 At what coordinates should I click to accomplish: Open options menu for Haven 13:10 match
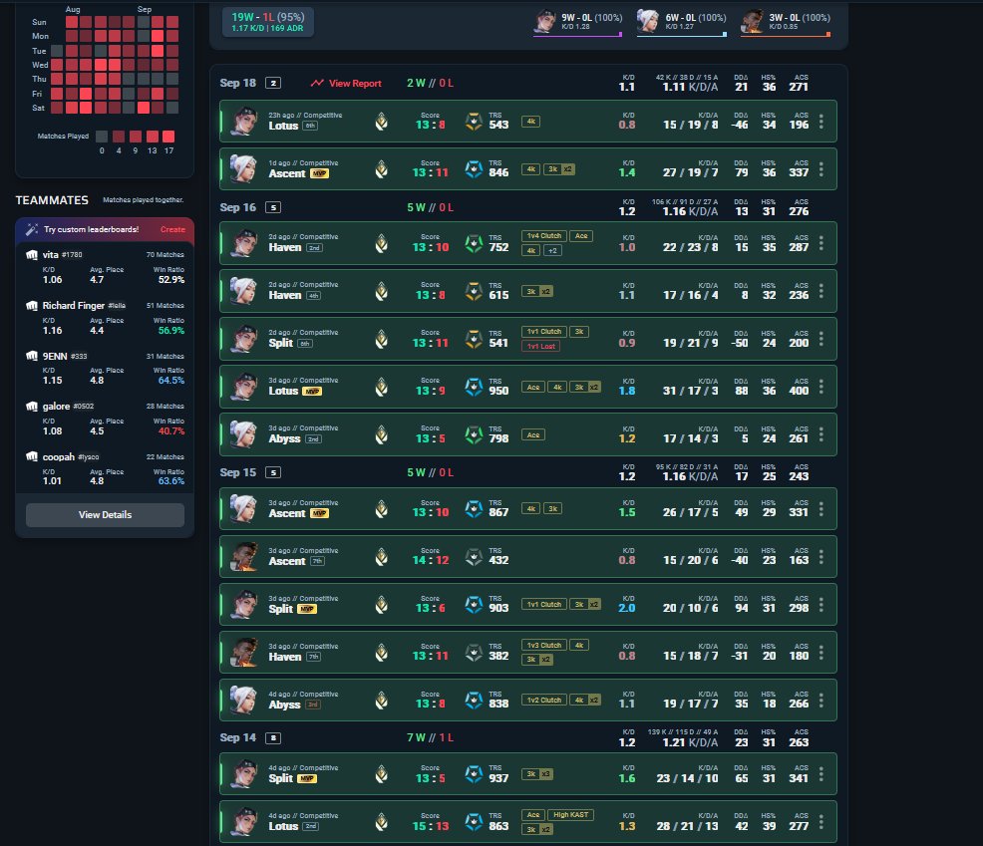coord(821,243)
